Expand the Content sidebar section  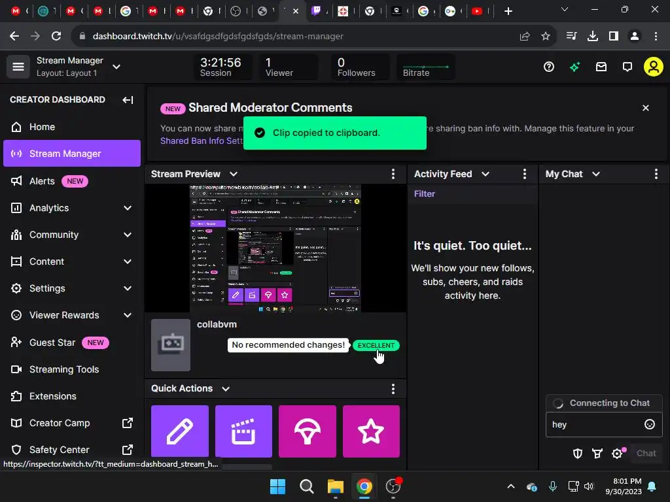tap(128, 261)
